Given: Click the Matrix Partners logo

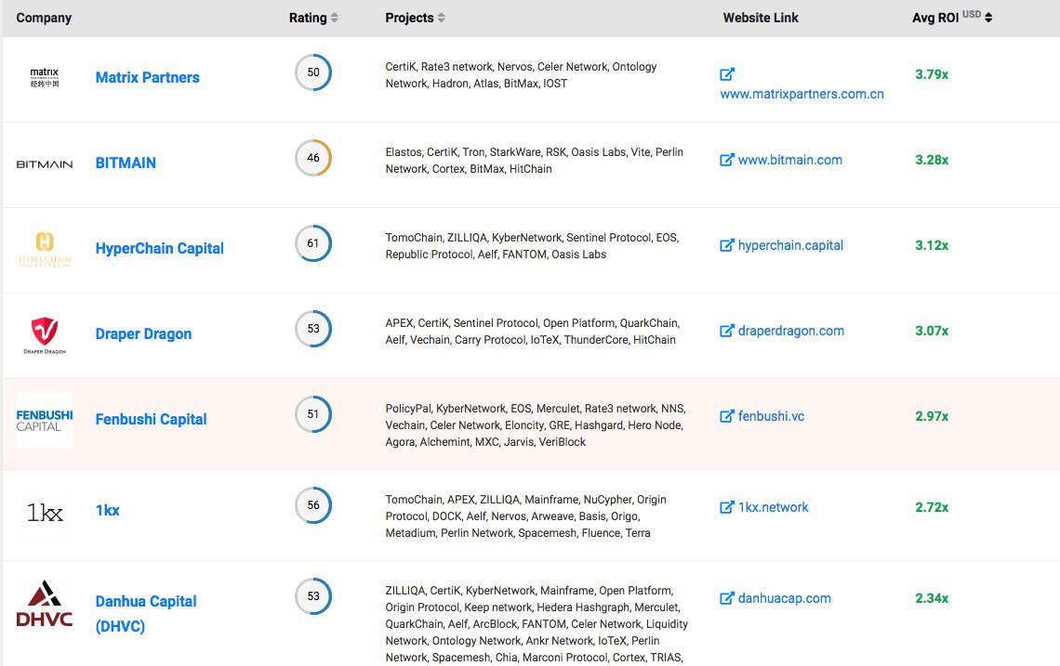Looking at the screenshot, I should (45, 77).
